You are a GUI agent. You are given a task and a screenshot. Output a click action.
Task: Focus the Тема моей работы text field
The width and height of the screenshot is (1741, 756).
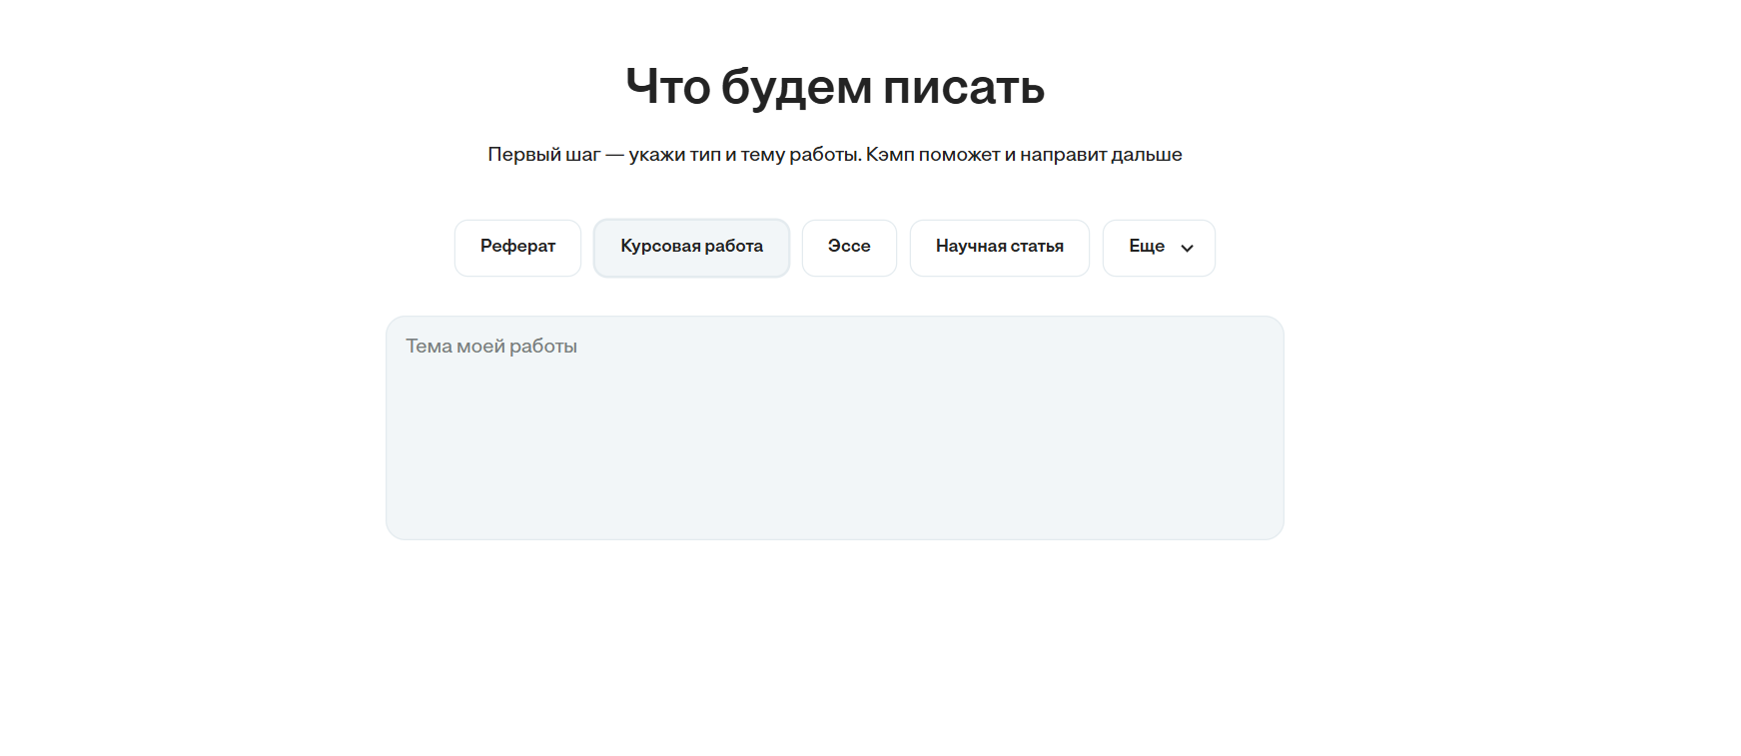pos(834,427)
